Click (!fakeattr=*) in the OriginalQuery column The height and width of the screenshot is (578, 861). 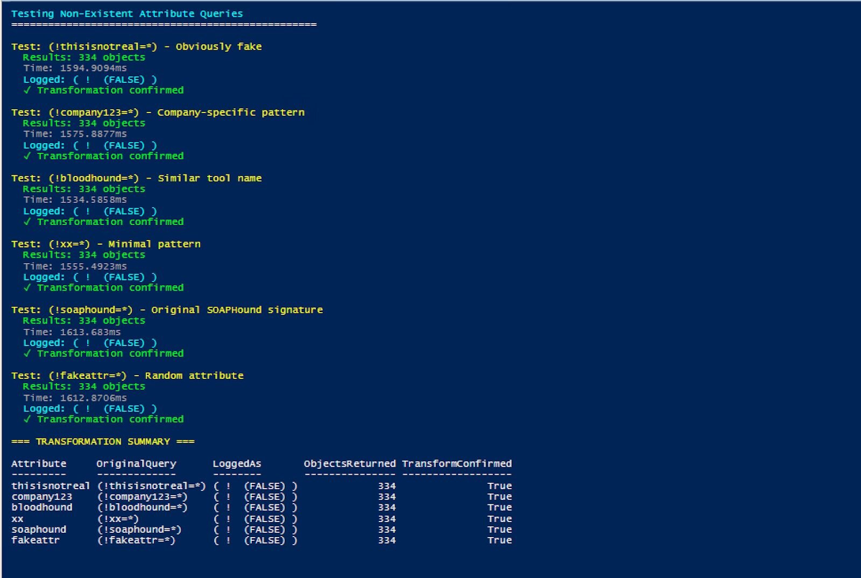136,540
